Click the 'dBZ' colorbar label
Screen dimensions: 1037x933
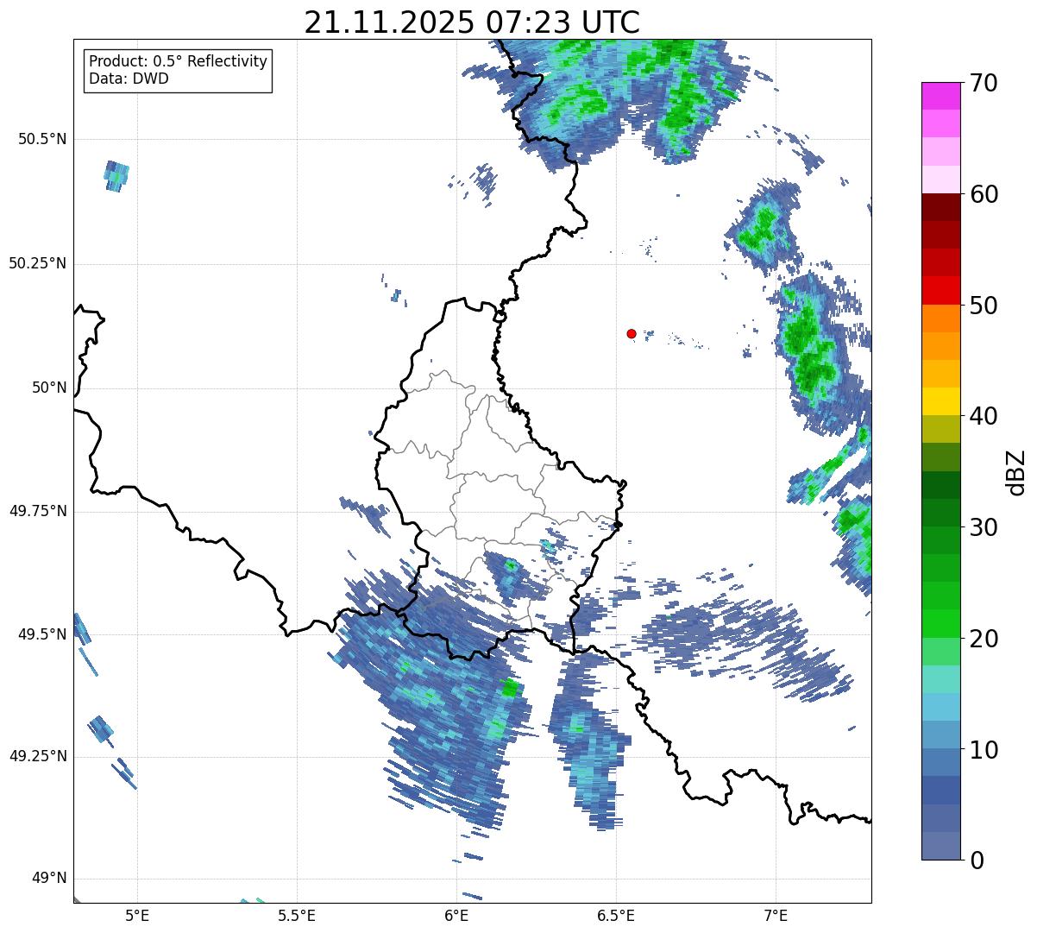1016,471
